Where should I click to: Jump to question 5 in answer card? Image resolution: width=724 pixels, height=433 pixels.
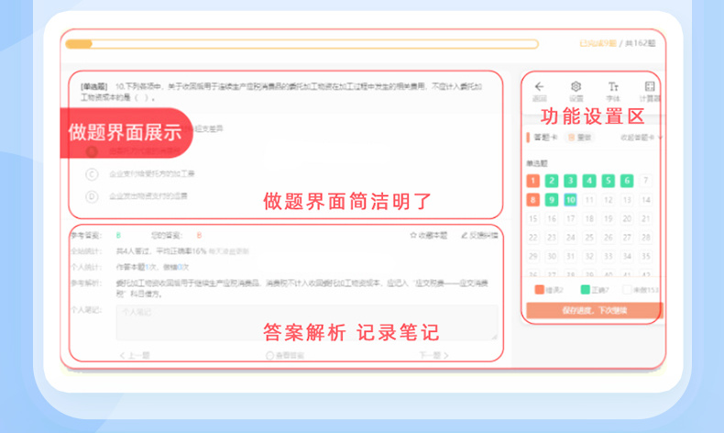tap(609, 181)
